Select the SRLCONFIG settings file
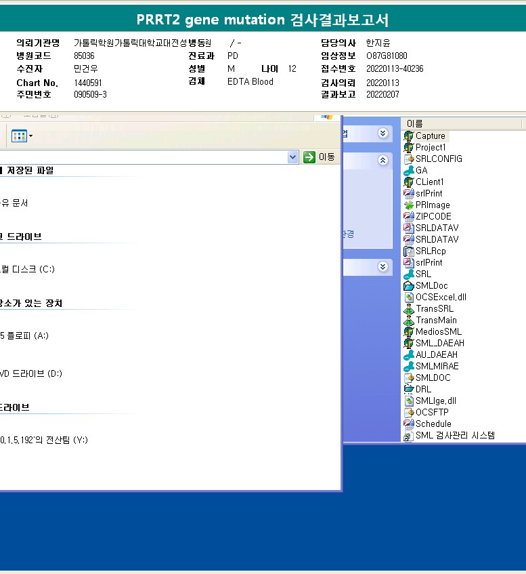This screenshot has height=574, width=526. tap(408, 159)
